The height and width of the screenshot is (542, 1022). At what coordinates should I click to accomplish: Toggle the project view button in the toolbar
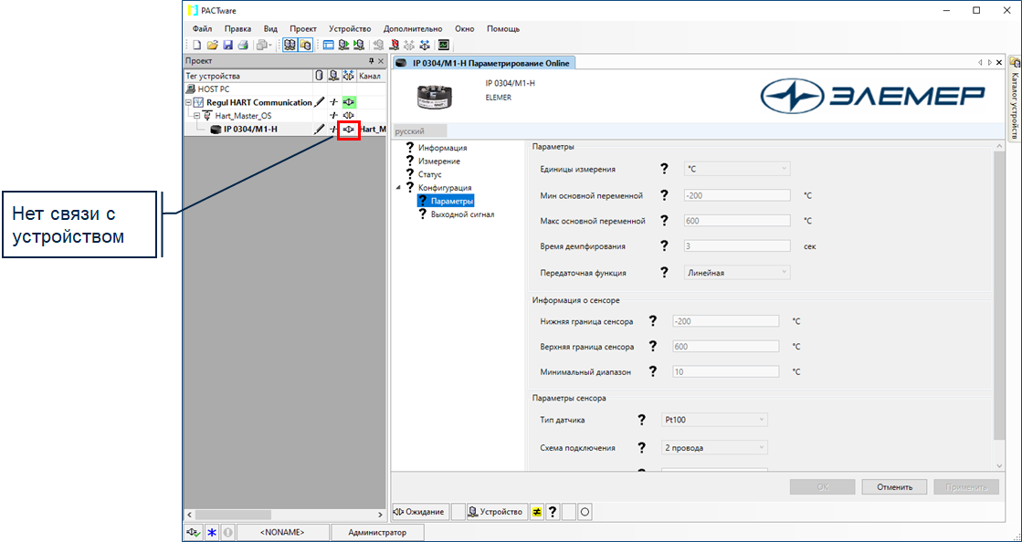click(290, 45)
